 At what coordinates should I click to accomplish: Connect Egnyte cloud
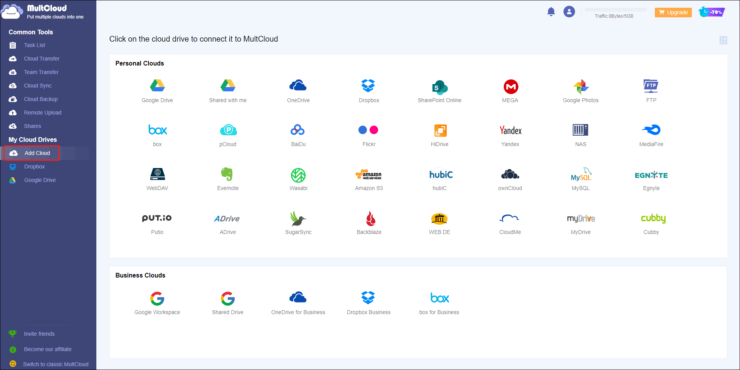tap(651, 175)
